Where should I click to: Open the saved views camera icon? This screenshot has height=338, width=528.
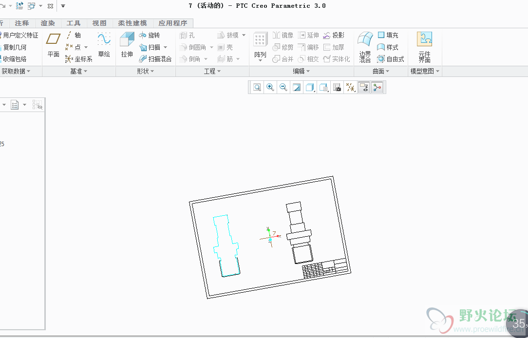[x=337, y=88]
